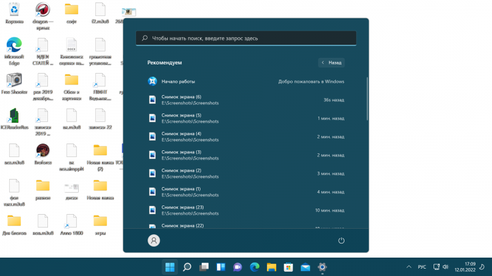The image size is (492, 276).
Task: Select the Recycle Bin desktop icon
Action: click(x=14, y=10)
